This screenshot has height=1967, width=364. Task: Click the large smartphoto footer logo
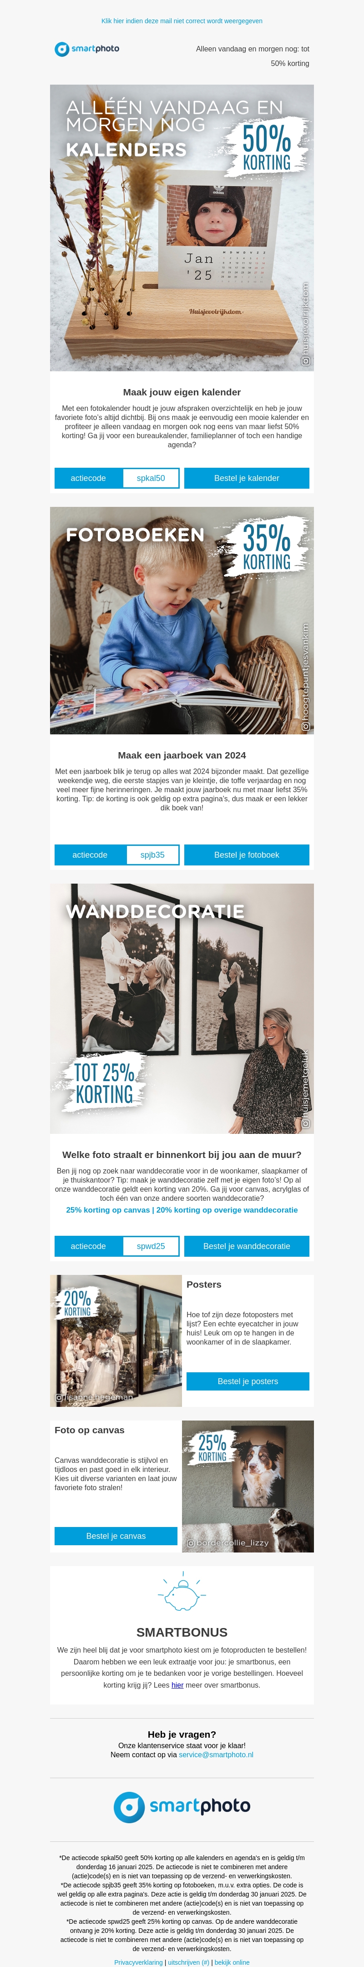[x=182, y=1807]
